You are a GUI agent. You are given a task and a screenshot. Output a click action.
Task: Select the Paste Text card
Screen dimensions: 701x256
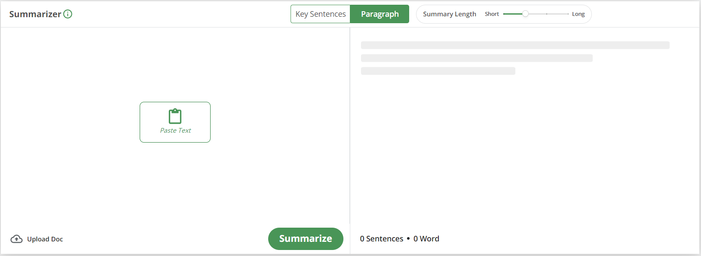[x=174, y=122]
